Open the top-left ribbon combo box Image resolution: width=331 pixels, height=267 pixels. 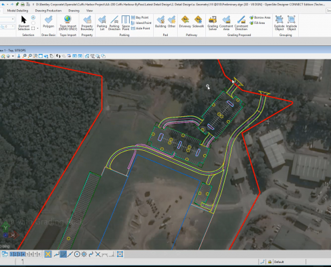pyautogui.click(x=7, y=19)
